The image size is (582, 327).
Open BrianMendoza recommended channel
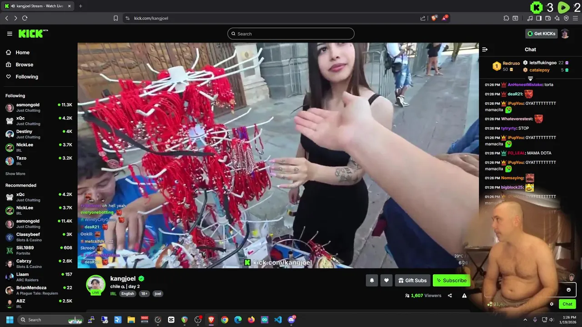pos(39,290)
